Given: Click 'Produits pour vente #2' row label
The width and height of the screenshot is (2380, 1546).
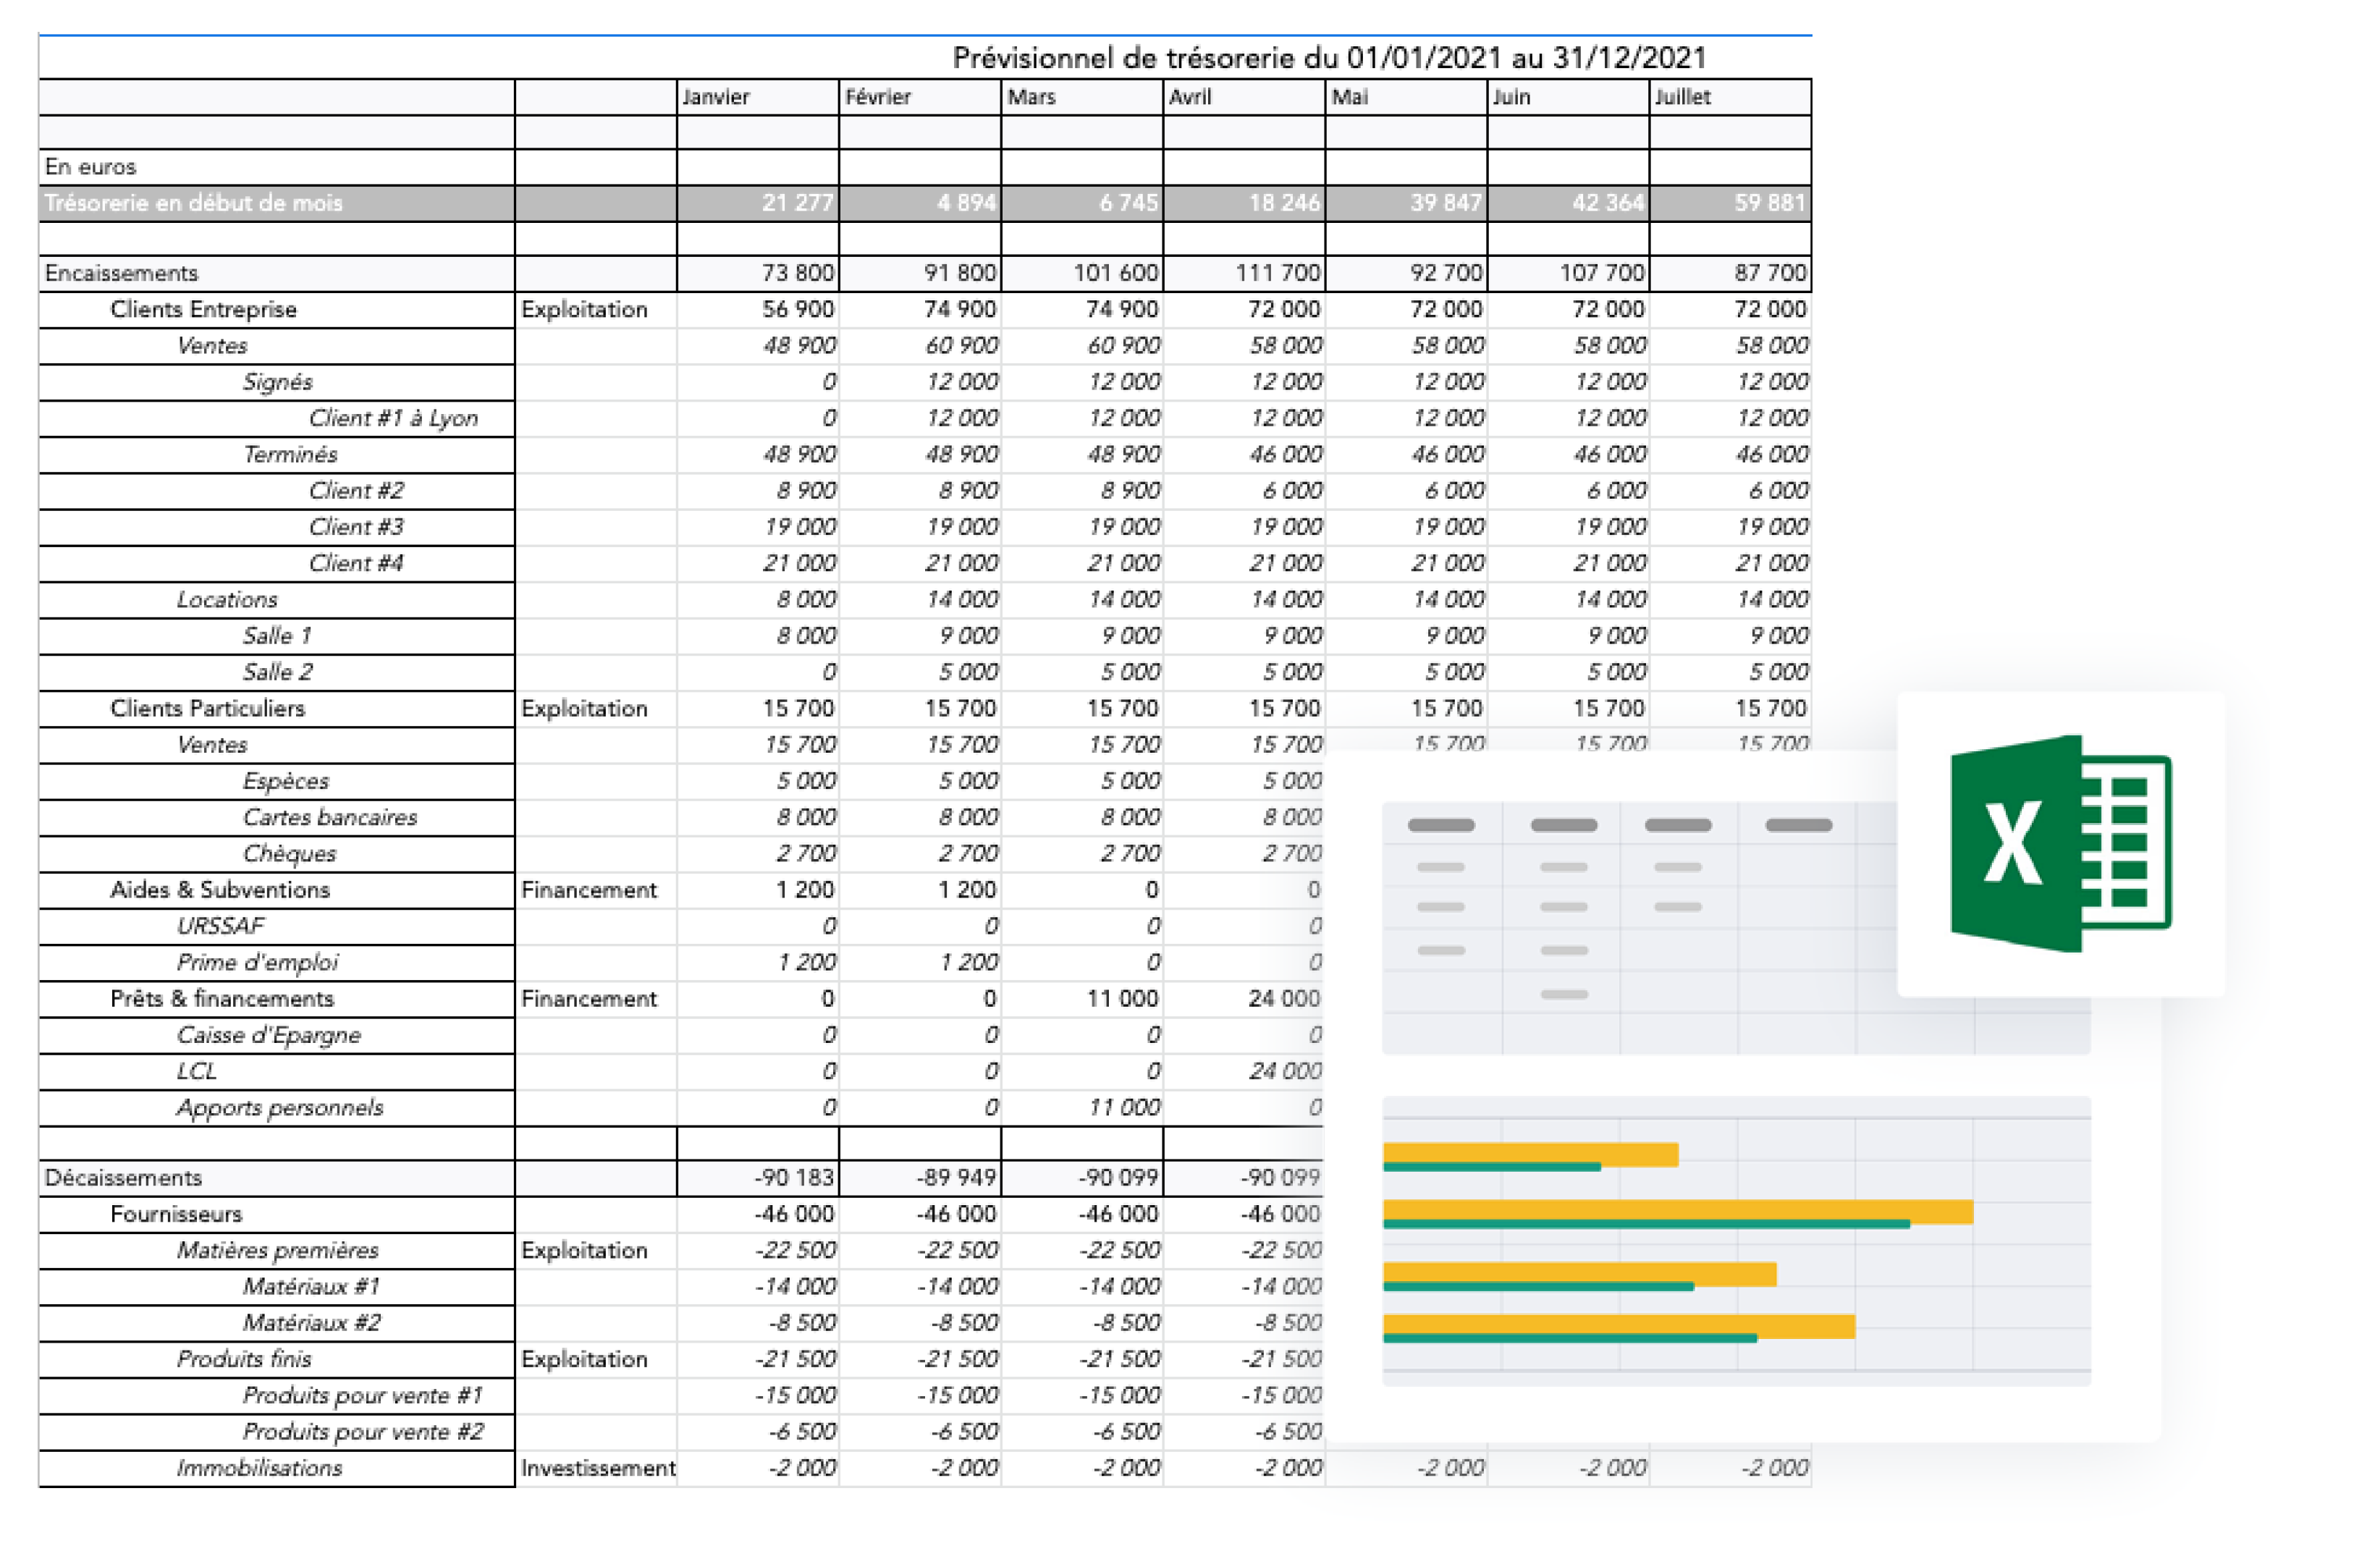Looking at the screenshot, I should tap(277, 1432).
